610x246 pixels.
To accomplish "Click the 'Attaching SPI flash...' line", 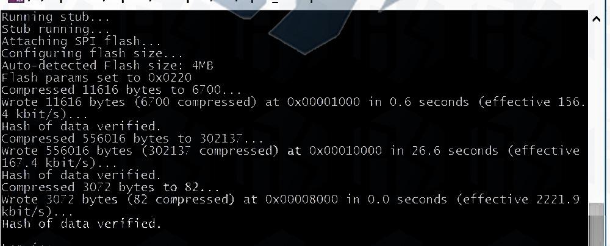I will [81, 41].
